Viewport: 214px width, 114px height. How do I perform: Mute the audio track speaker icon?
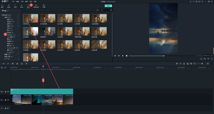click(8, 108)
